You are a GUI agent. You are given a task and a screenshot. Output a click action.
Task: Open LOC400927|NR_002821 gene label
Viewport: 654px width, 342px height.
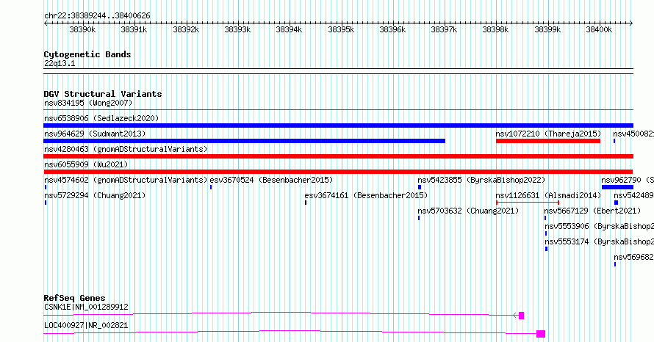[x=86, y=325]
